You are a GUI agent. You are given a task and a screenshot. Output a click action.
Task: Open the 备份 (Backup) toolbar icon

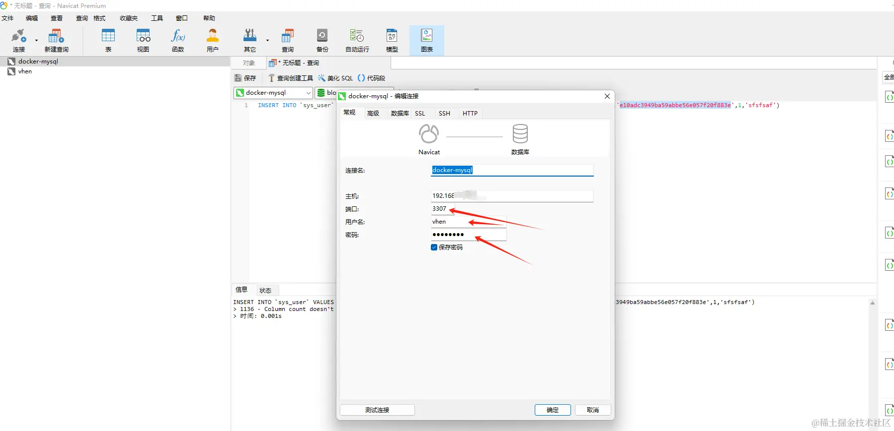[x=323, y=40]
